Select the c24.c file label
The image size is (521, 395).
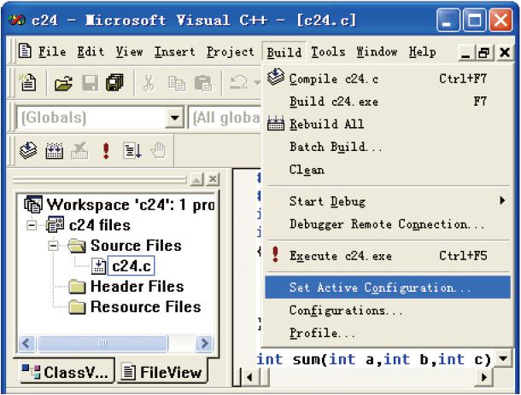click(132, 266)
